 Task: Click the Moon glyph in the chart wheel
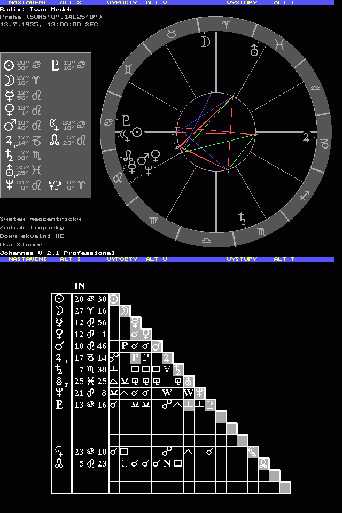[x=205, y=42]
